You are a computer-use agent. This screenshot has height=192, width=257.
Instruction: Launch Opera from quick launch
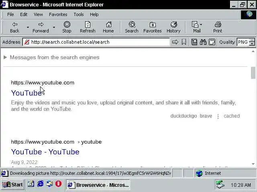[58, 184]
